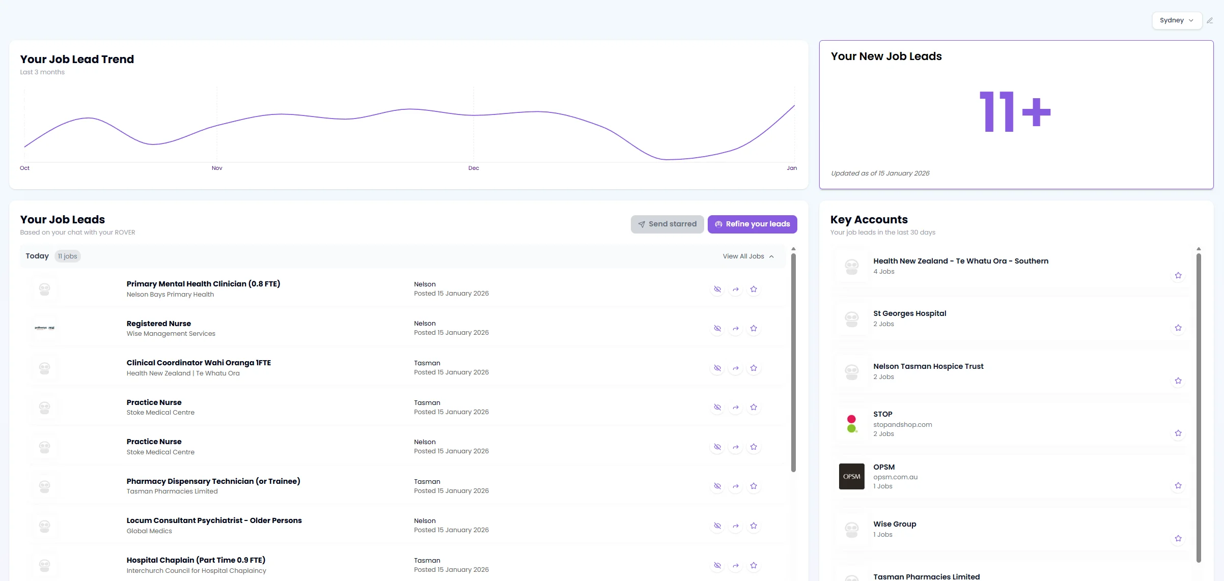This screenshot has height=581, width=1224.
Task: Star the Clinical Coordinator Wahi Oranga job
Action: [754, 368]
